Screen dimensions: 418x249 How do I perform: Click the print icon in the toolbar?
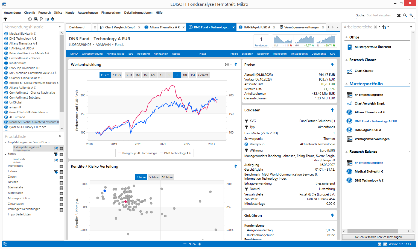point(36,19)
